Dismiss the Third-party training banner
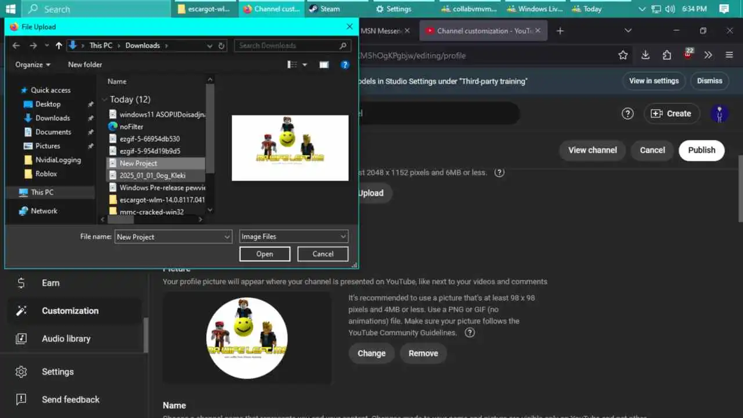The image size is (743, 418). (709, 81)
